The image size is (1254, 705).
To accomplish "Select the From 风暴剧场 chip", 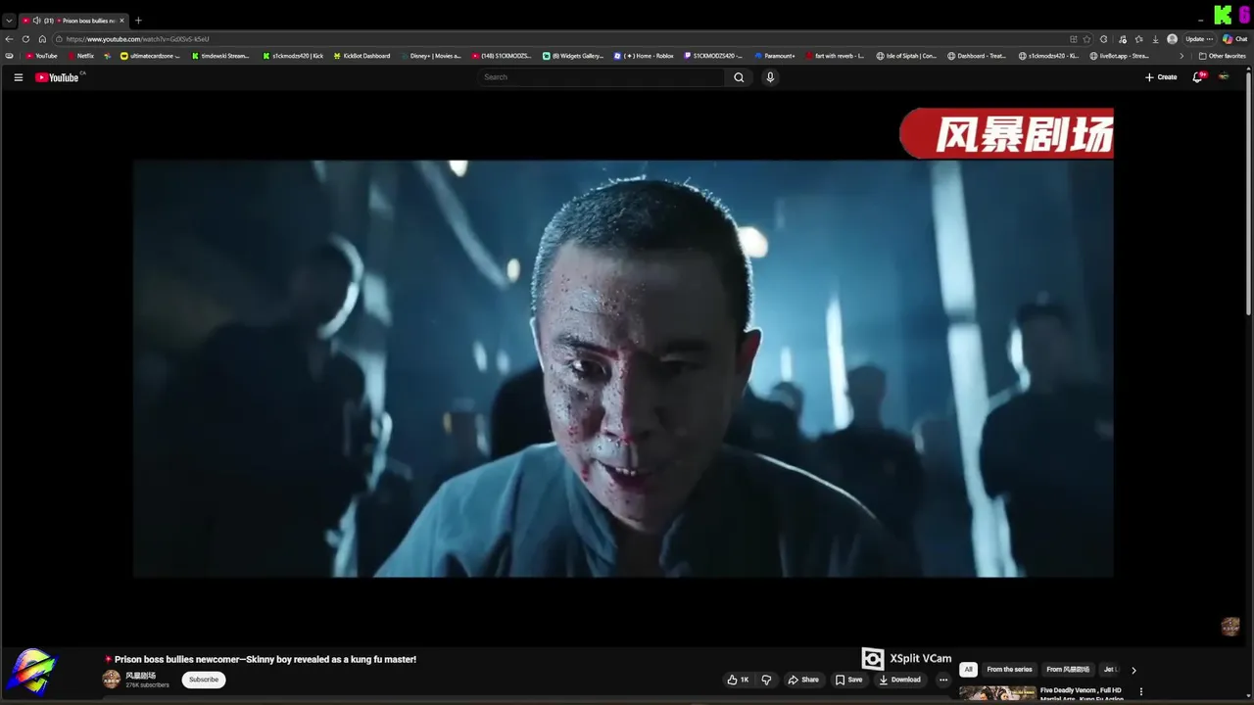I will (x=1068, y=670).
